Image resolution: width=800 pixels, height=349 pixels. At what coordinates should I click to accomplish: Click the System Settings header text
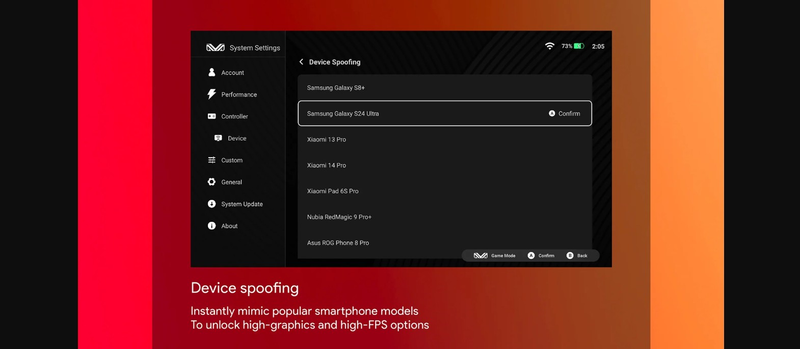point(255,48)
